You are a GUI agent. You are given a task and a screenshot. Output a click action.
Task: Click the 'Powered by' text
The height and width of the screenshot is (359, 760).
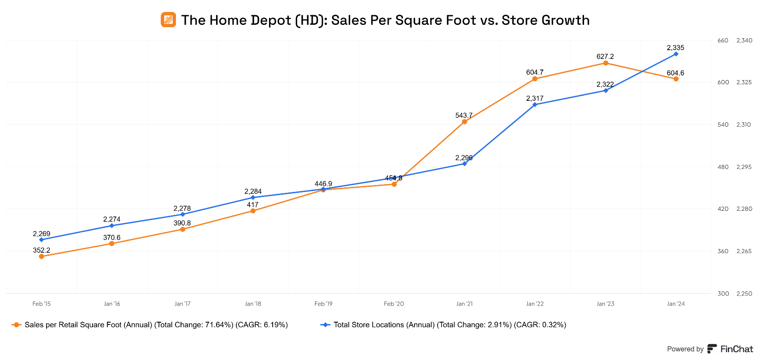point(685,349)
